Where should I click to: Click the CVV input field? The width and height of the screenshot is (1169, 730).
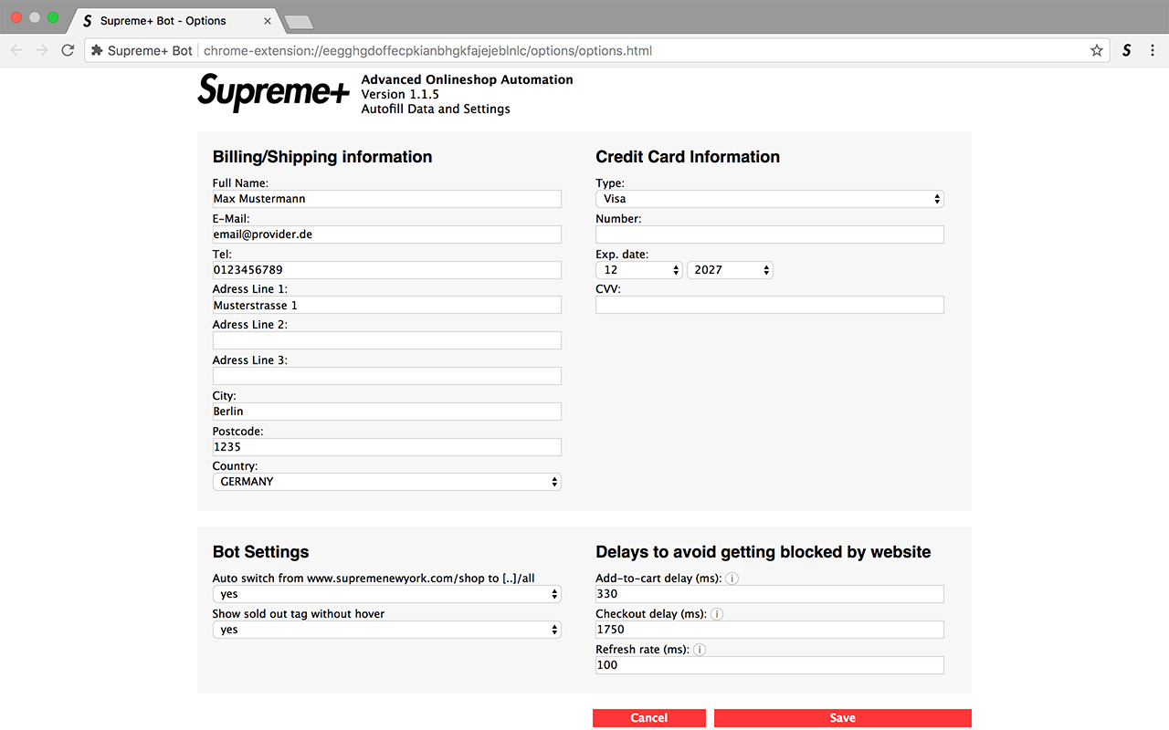[x=770, y=305]
